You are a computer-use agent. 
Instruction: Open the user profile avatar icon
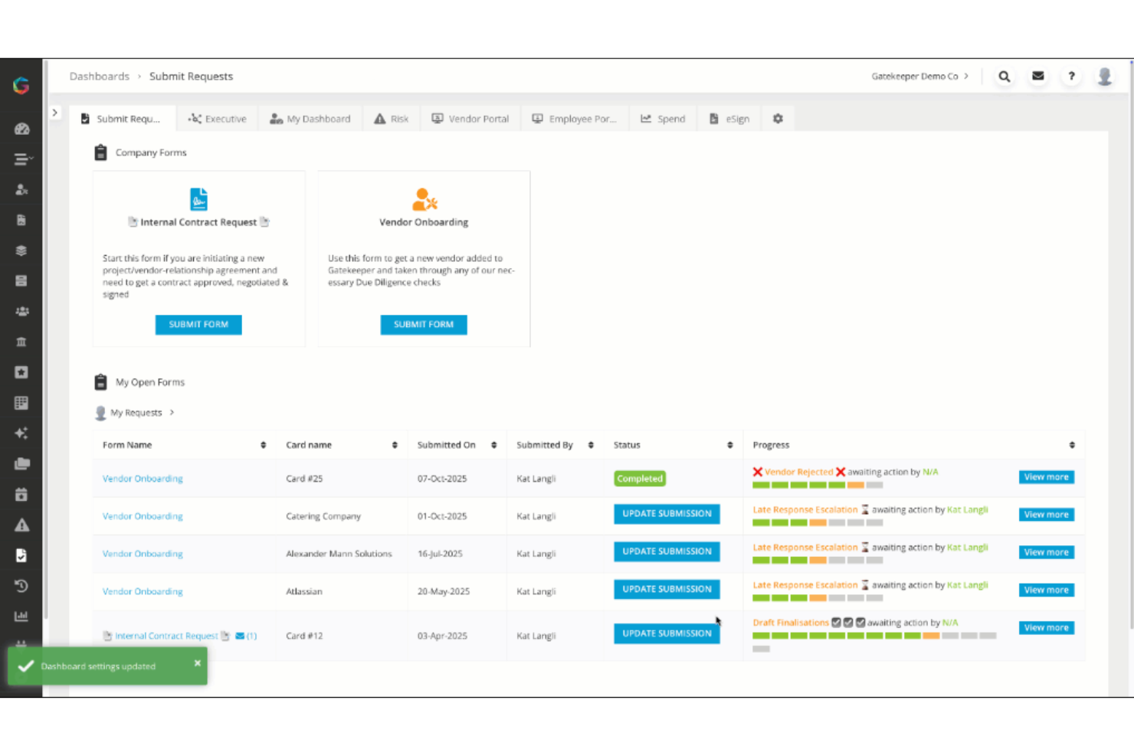coord(1105,76)
